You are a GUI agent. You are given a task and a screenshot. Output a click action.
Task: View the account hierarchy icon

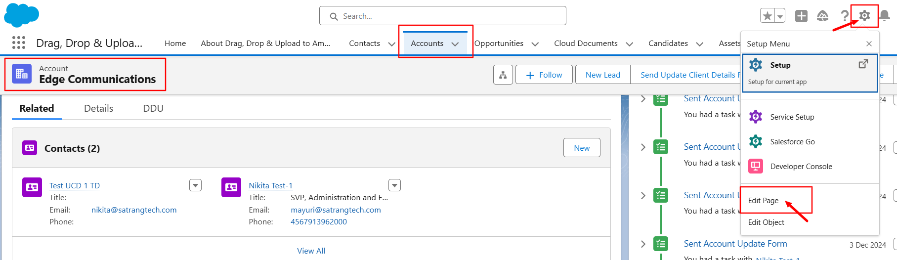coord(503,75)
